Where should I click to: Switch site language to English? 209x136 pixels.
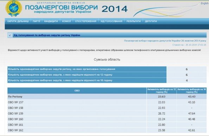[x=204, y=3]
